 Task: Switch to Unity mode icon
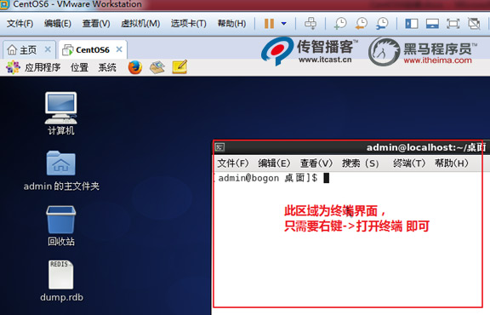(x=474, y=24)
